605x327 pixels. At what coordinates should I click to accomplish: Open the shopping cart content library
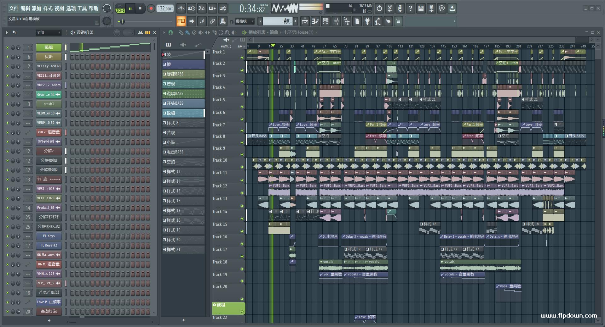click(399, 21)
